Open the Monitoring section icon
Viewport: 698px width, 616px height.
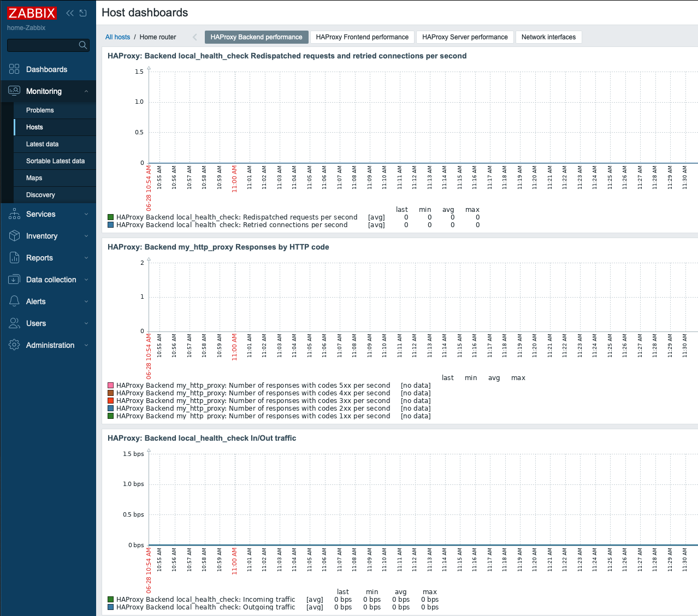[14, 91]
